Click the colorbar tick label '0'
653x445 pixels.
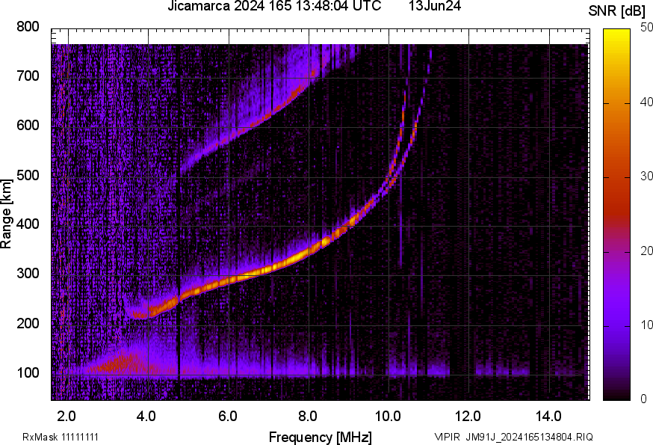tap(644, 399)
